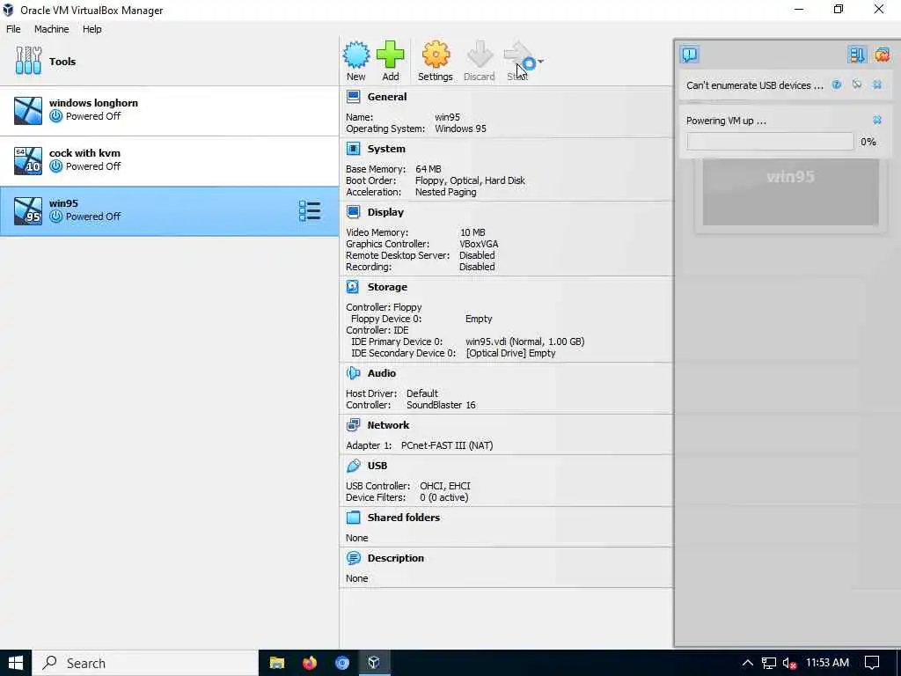This screenshot has width=901, height=676.
Task: Open the Windows Start menu
Action: tap(16, 663)
